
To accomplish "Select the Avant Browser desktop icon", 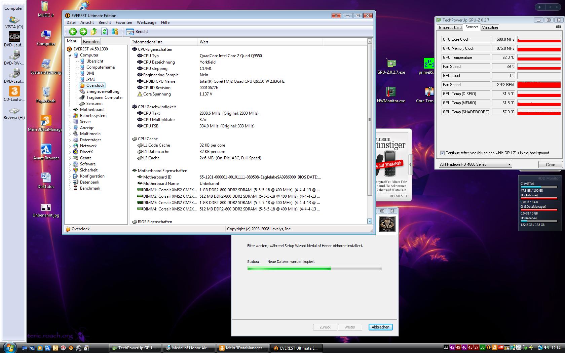I will point(46,152).
